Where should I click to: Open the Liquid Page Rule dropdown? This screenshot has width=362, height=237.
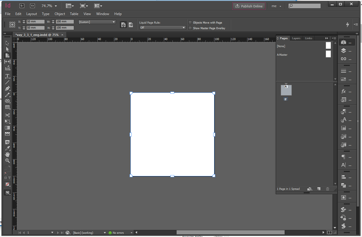coord(162,27)
